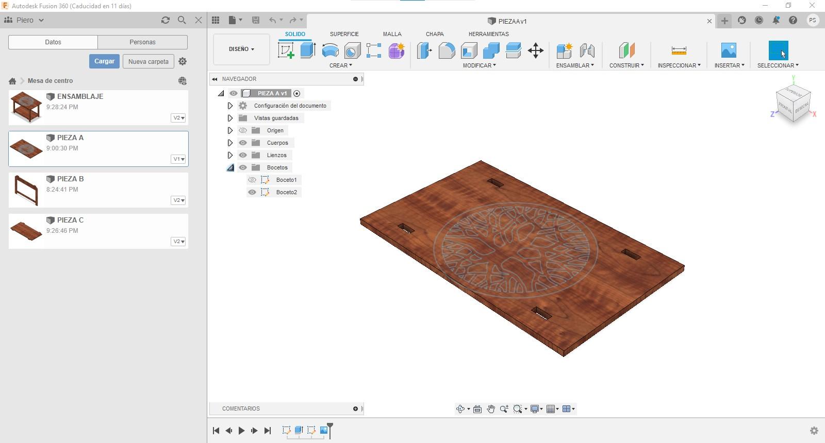Switch to the Personas tab
This screenshot has height=443, width=825.
click(x=142, y=42)
